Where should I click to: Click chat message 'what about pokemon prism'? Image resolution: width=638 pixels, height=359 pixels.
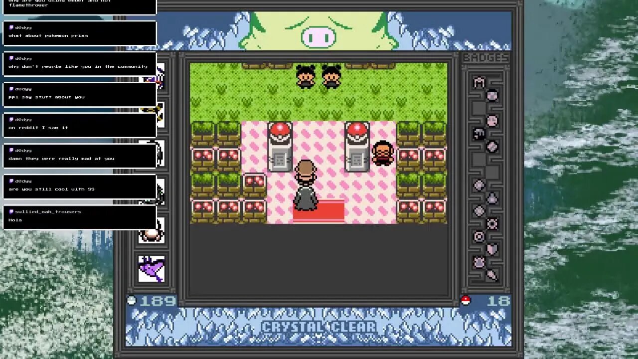pyautogui.click(x=48, y=35)
